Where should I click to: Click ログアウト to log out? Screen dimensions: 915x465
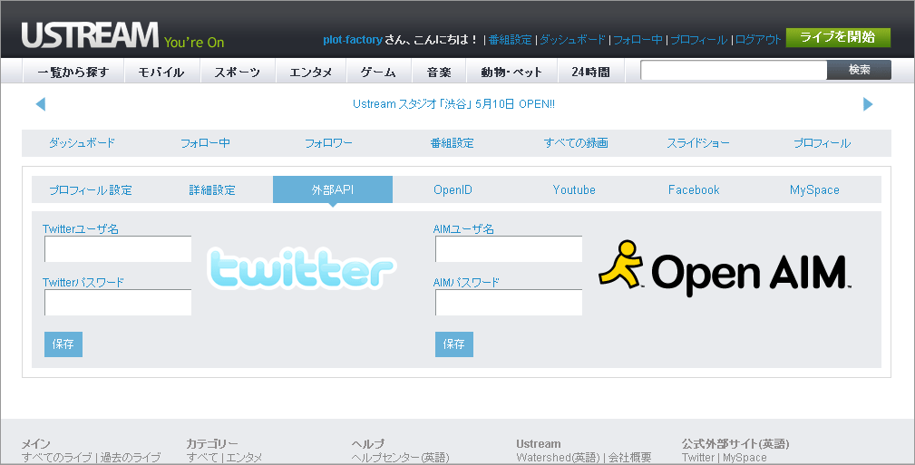point(757,40)
